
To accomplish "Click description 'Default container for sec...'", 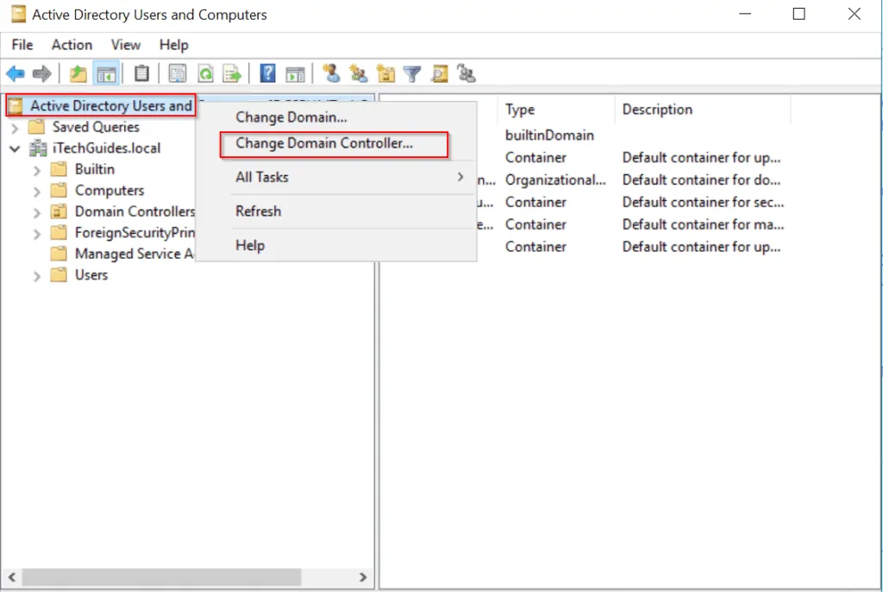I will [x=703, y=202].
